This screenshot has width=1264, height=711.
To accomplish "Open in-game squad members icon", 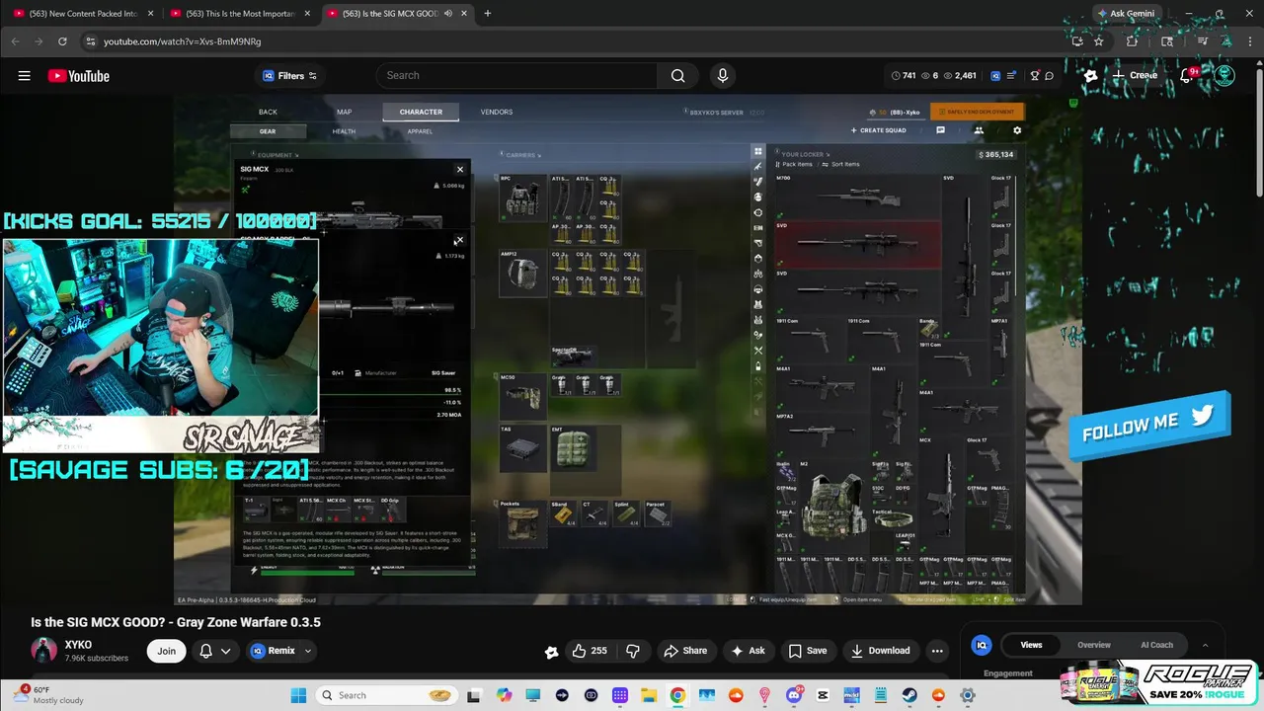I will (x=979, y=130).
